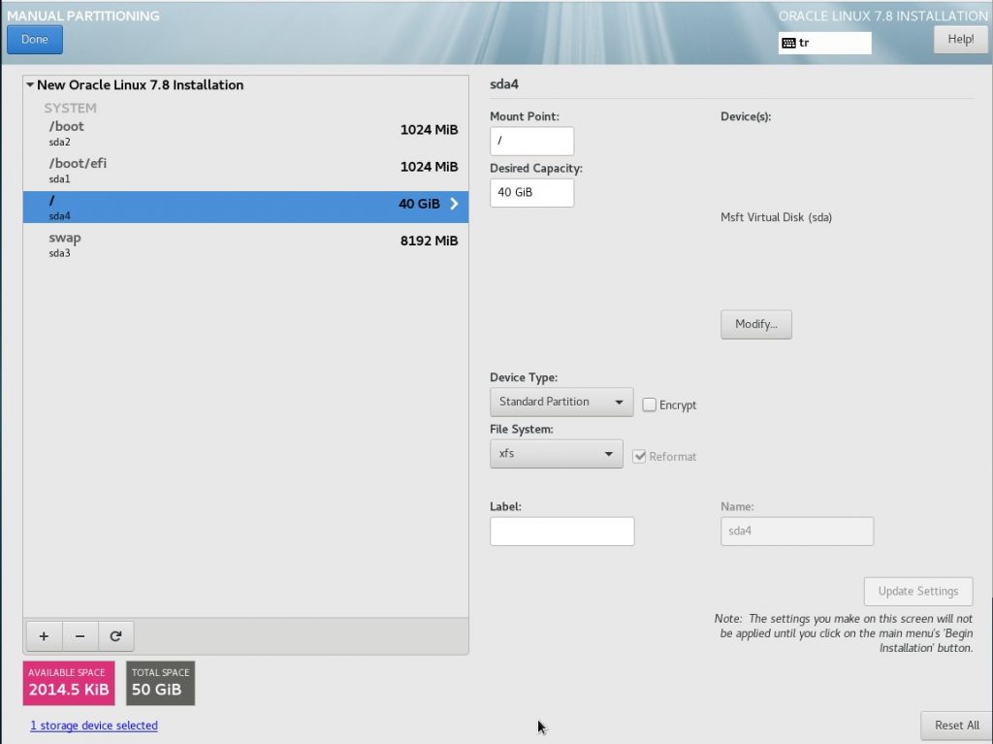The width and height of the screenshot is (993, 744).
Task: Select the /boot sda2 partition row
Action: coord(245,133)
